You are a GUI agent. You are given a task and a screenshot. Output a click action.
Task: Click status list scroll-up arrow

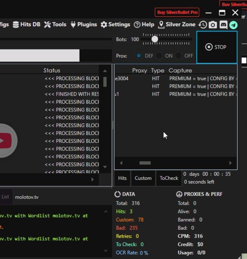click(x=105, y=71)
